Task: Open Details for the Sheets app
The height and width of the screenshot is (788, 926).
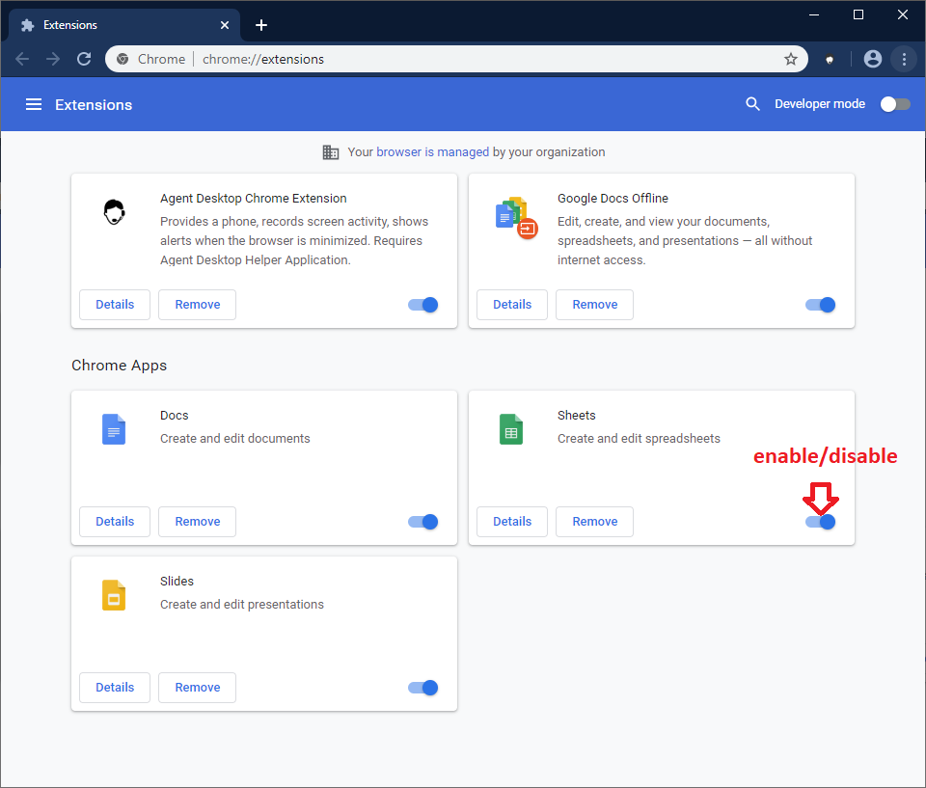Action: click(x=512, y=522)
